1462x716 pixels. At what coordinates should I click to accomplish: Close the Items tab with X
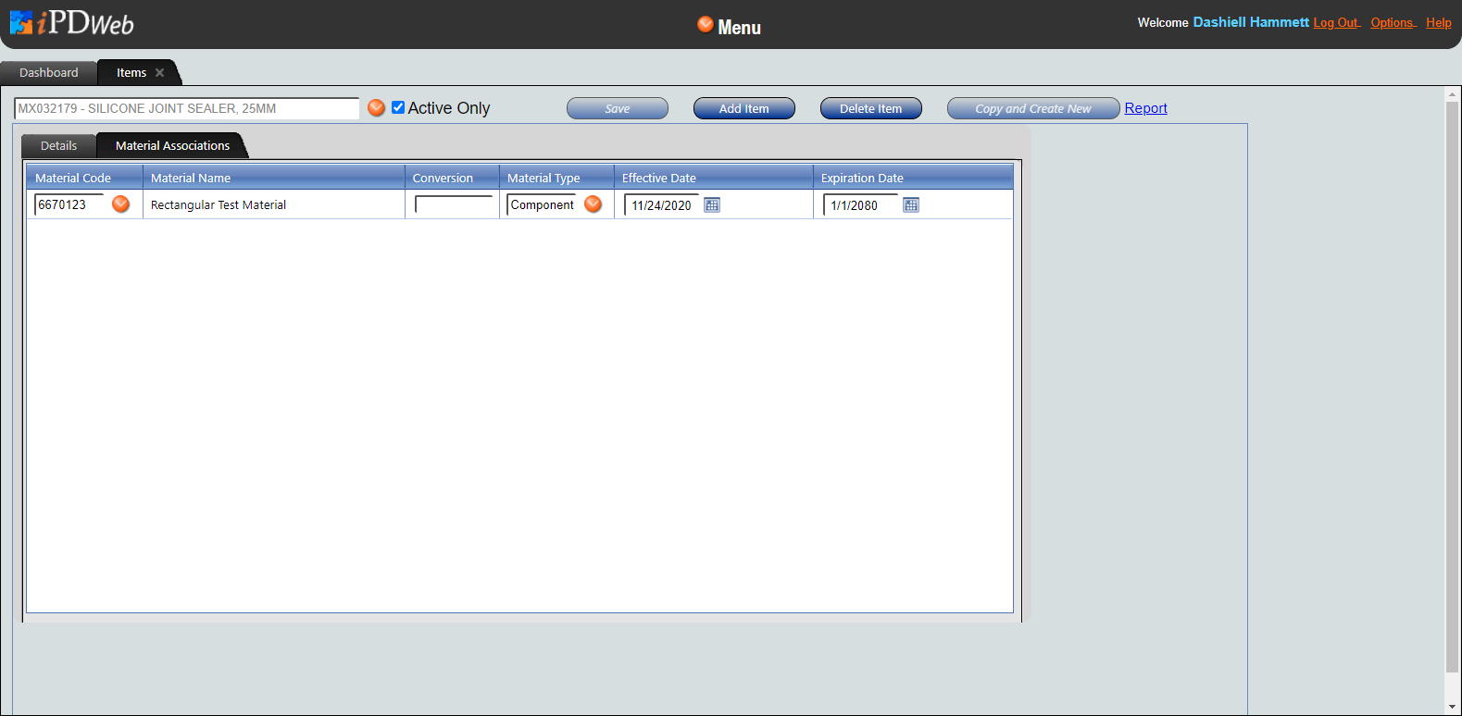click(x=160, y=73)
